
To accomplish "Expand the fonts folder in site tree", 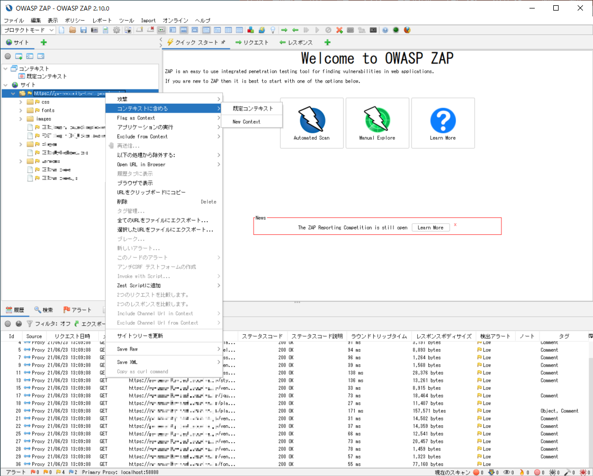I will [21, 111].
